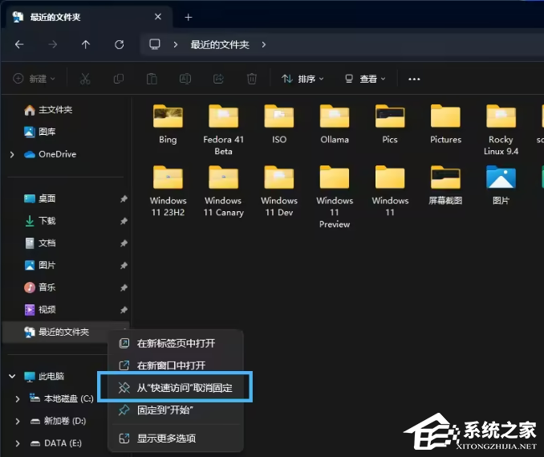This screenshot has width=544, height=457.
Task: Select the Ollama folder
Action: pyautogui.click(x=335, y=124)
